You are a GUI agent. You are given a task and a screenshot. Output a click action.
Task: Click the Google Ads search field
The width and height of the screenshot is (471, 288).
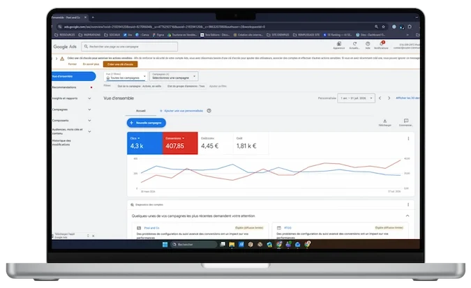tap(130, 47)
